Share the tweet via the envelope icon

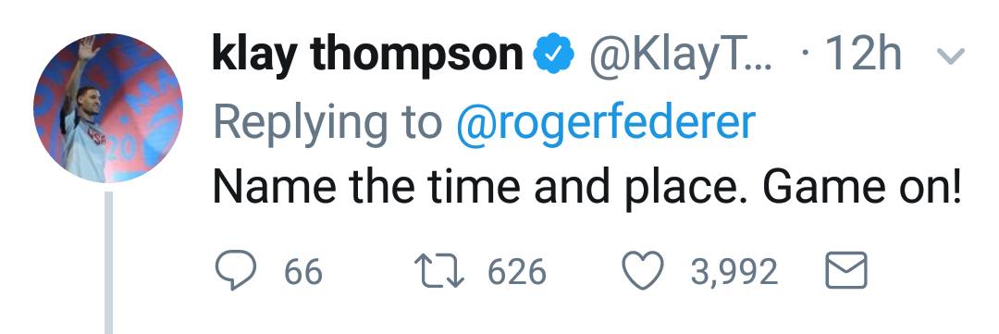846,271
